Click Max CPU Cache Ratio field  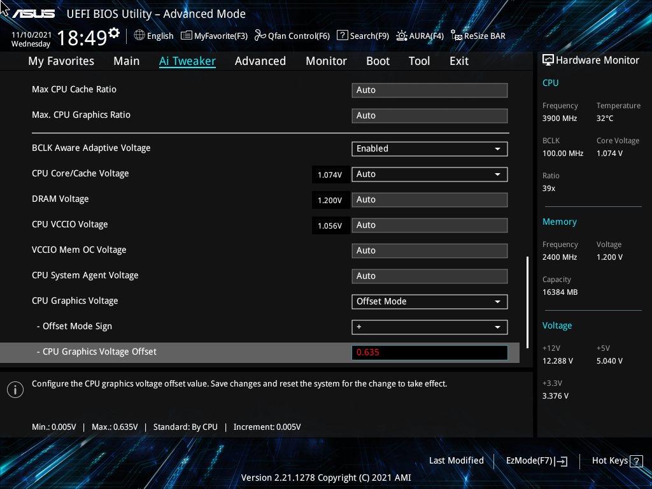click(430, 90)
